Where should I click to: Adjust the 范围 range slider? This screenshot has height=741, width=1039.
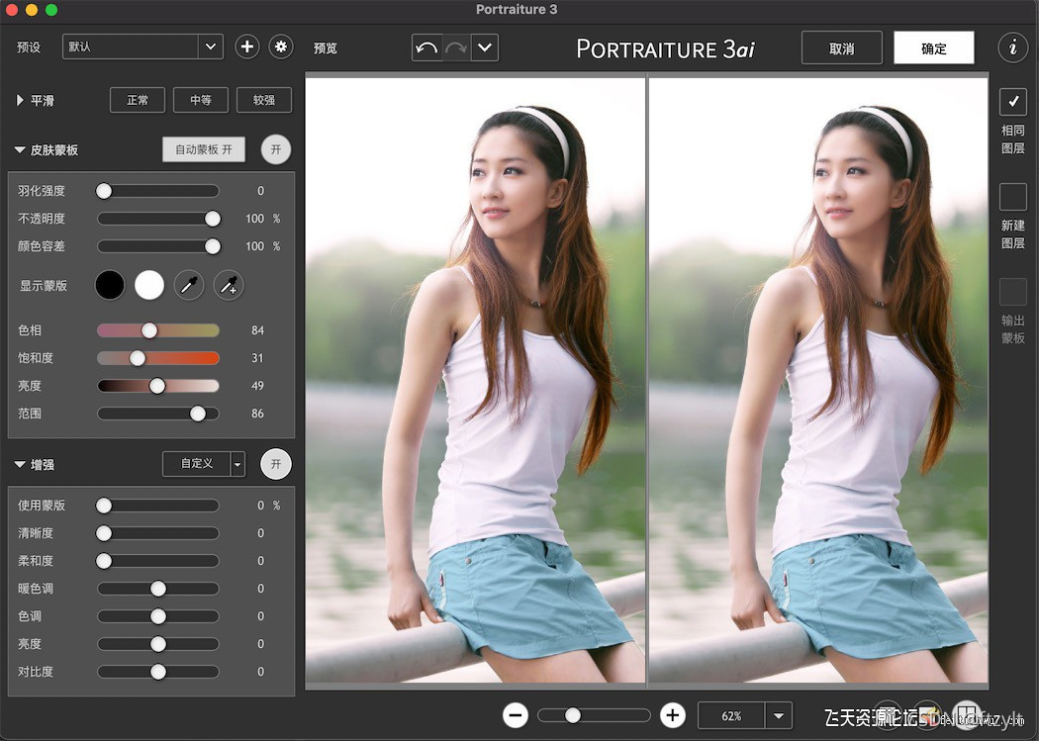[x=157, y=414]
